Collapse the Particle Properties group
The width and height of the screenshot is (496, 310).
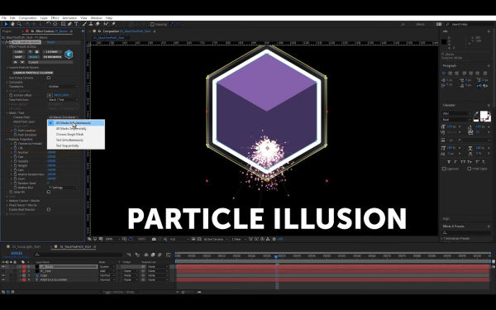point(7,139)
